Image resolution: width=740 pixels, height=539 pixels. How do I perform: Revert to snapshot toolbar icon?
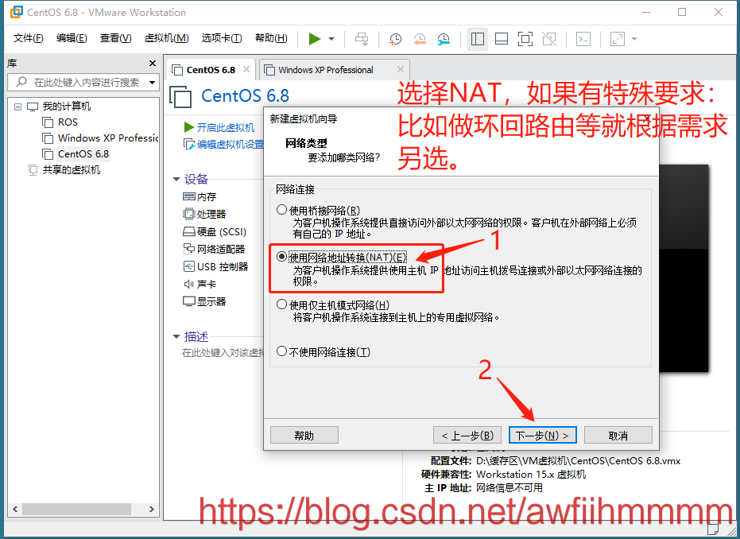click(419, 39)
